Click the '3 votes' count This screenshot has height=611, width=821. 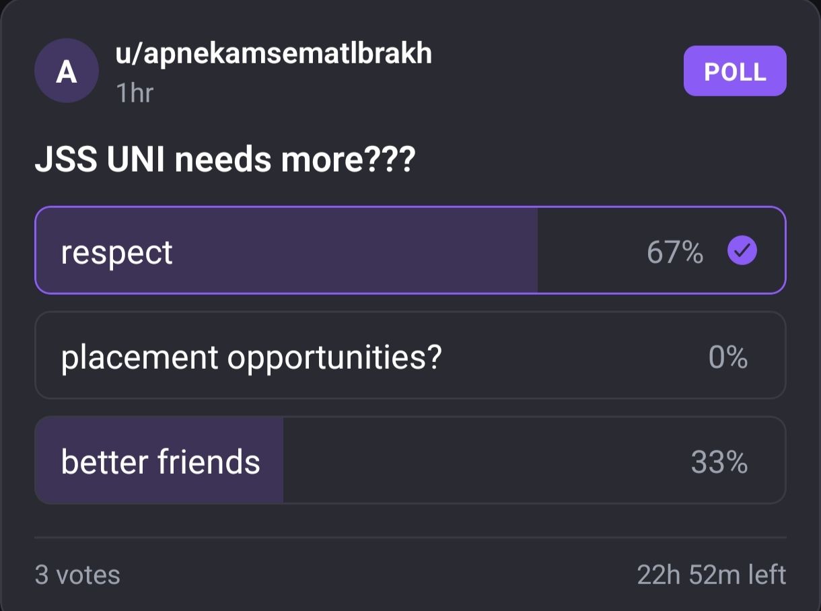tap(77, 575)
